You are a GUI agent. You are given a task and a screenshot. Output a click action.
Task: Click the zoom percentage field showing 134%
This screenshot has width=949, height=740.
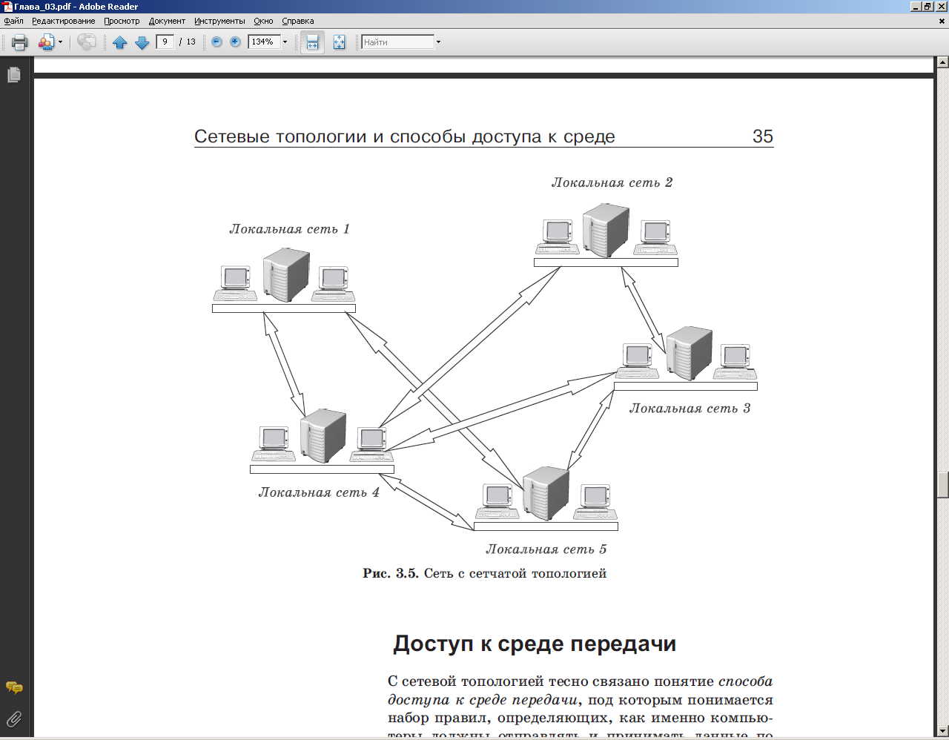point(264,42)
